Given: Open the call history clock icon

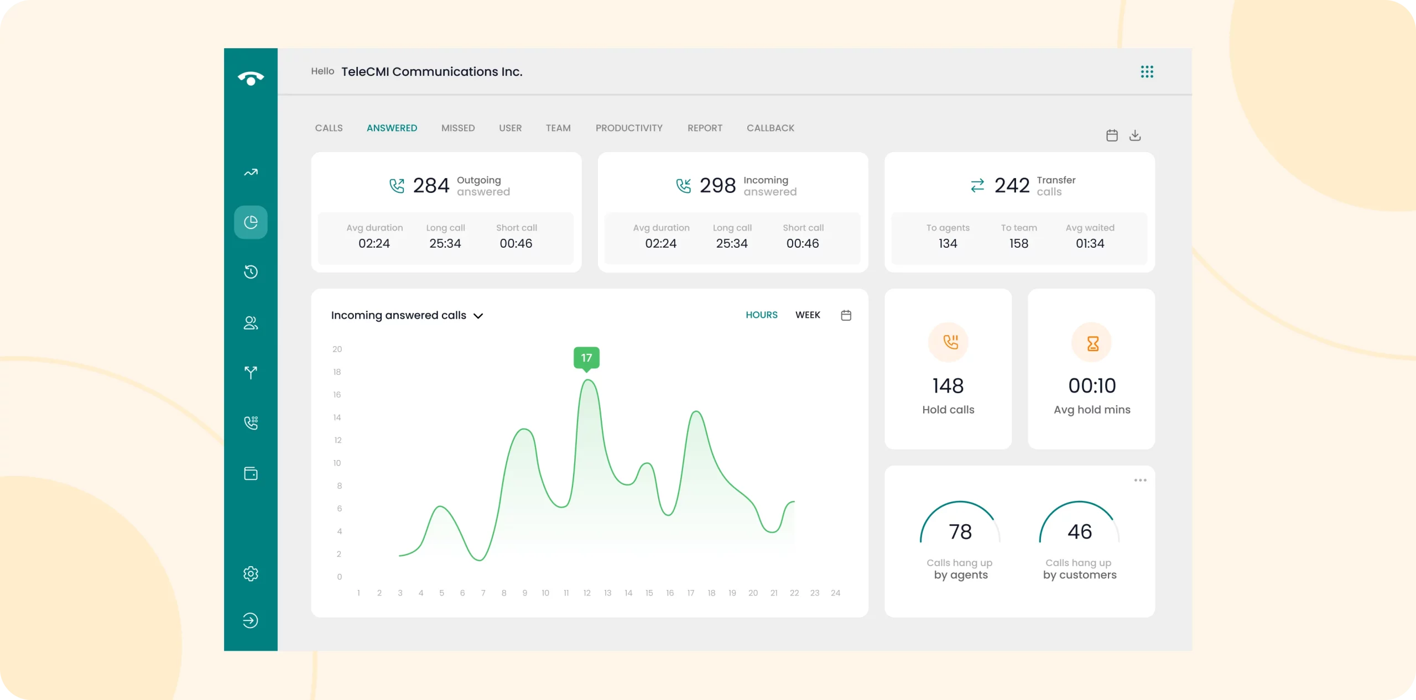Looking at the screenshot, I should coord(251,272).
